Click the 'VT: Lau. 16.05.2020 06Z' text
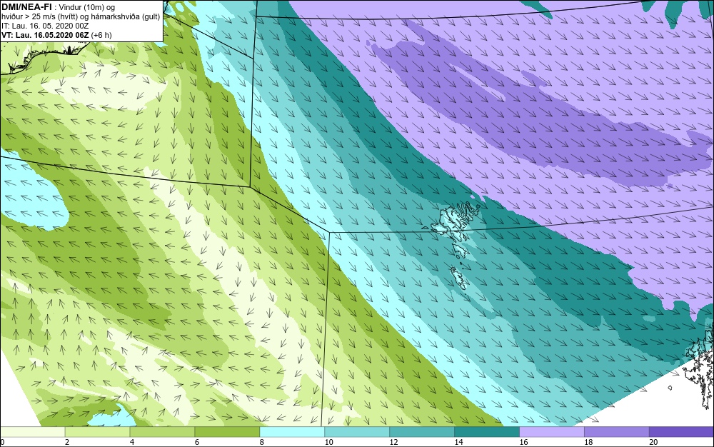Screen dimensions: 714x447 (45, 35)
